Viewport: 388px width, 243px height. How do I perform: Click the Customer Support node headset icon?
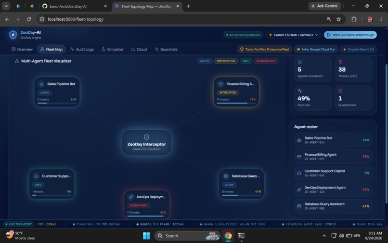(36, 176)
